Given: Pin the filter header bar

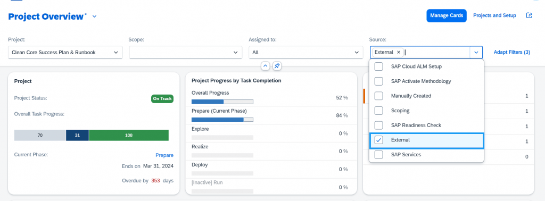Looking at the screenshot, I should click(x=277, y=65).
